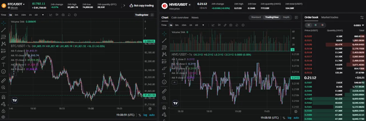Take snapshot of BTC chart

coord(63,15)
